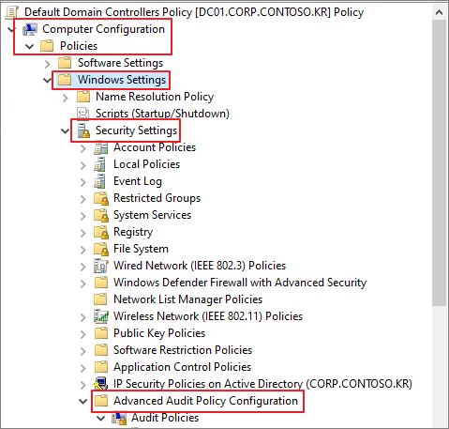Expand the Software Settings node
The height and width of the screenshot is (429, 449).
(47, 64)
